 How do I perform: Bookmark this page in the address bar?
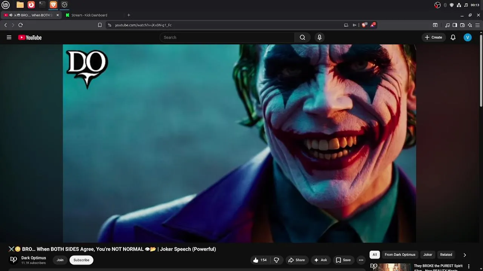coord(100,25)
